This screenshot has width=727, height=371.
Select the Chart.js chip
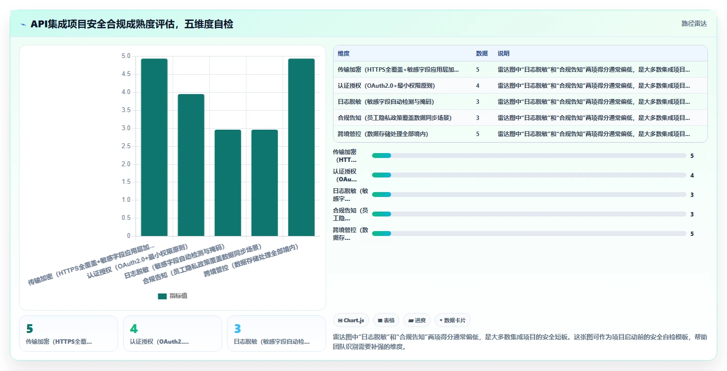[351, 320]
